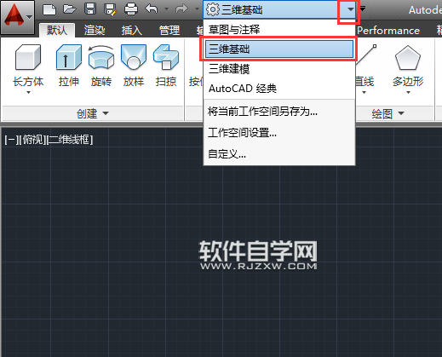Viewport: 442px width, 357px height.
Task: Choose 三维基础 workspace in the dropdown list
Action: (279, 49)
